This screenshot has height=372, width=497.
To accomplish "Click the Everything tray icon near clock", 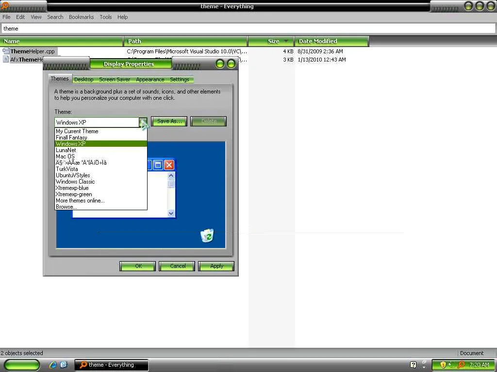I will (x=462, y=365).
